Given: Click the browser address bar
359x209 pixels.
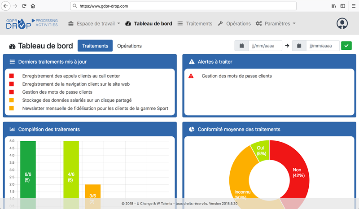Looking at the screenshot, I should click(183, 6).
